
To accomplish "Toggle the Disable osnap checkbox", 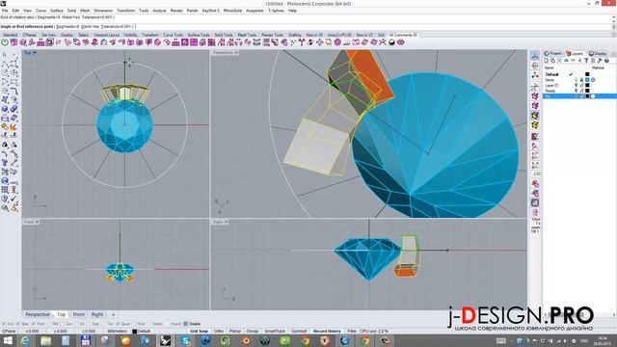I will pos(186,324).
